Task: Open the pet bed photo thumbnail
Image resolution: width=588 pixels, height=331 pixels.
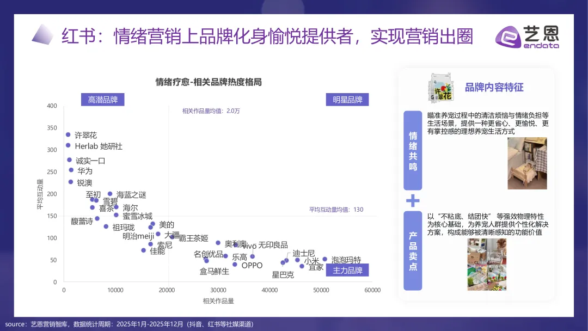Action: click(527, 163)
